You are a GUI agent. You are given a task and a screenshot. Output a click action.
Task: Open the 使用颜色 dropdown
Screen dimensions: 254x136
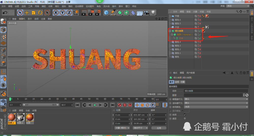(216, 107)
